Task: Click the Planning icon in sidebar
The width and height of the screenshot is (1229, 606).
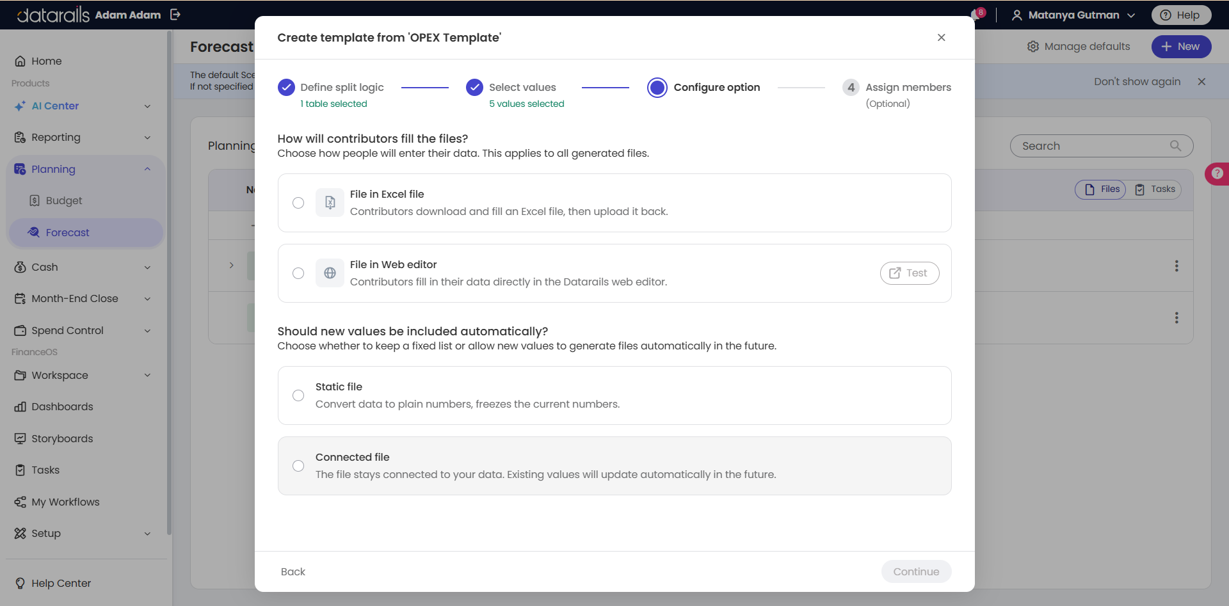Action: tap(20, 170)
